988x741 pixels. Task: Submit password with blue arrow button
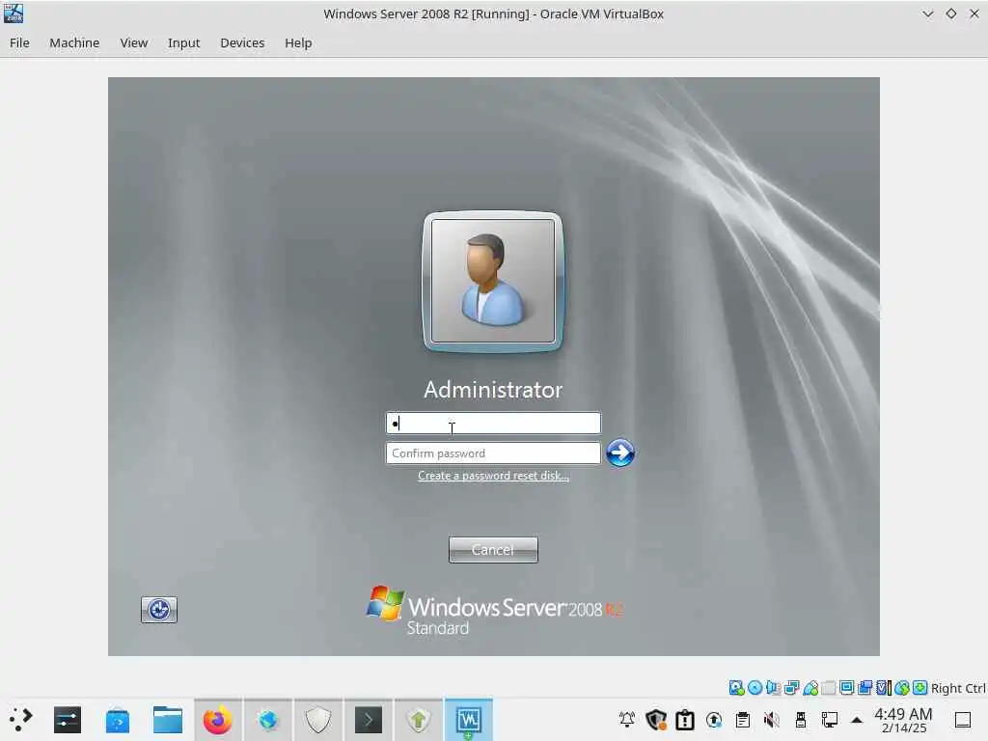point(620,453)
